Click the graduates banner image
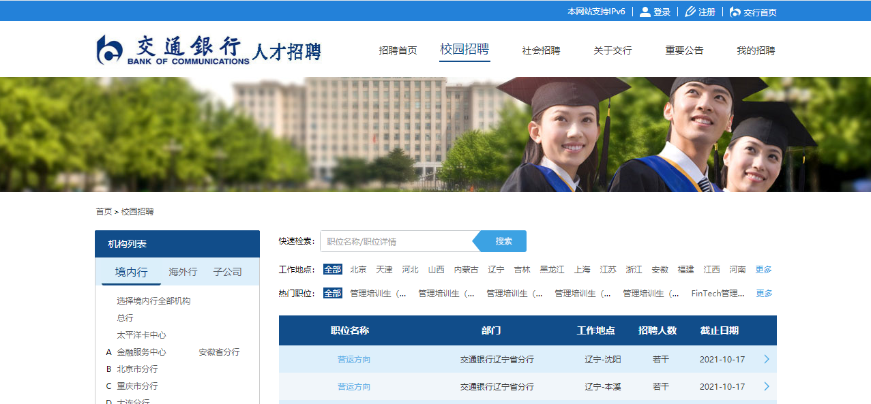 pos(435,134)
